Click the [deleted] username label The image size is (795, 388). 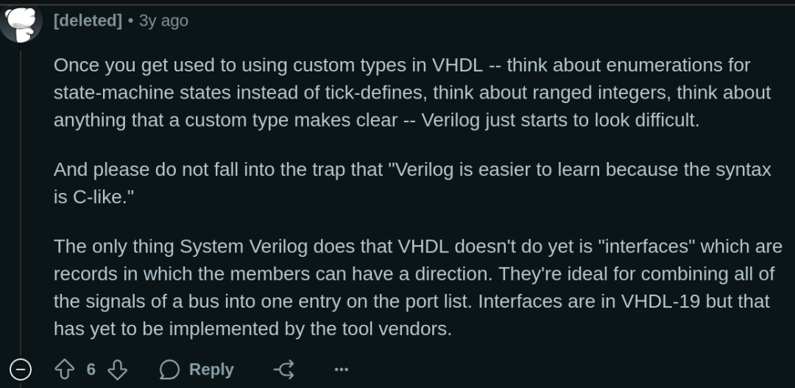(88, 21)
